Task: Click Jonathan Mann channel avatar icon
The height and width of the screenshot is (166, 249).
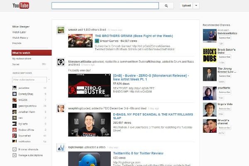Action: pyautogui.click(x=15, y=112)
